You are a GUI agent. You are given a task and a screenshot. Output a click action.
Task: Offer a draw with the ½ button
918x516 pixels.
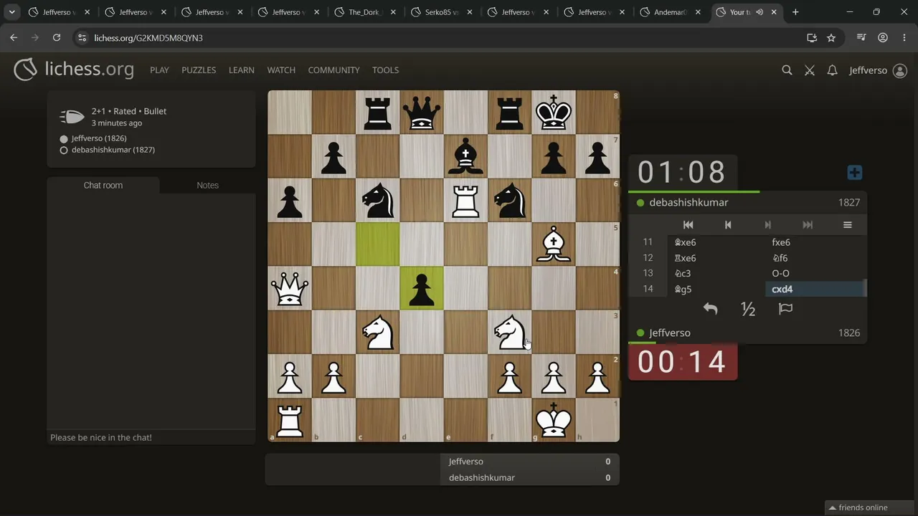[748, 309]
